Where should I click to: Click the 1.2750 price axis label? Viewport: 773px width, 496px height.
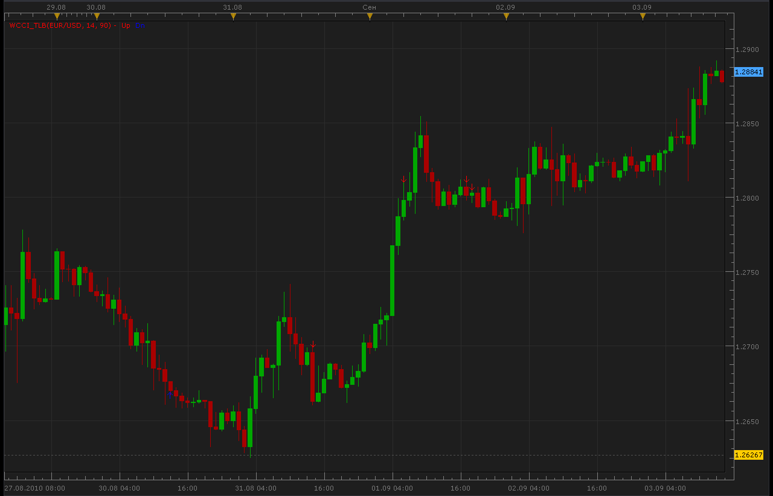(x=746, y=272)
